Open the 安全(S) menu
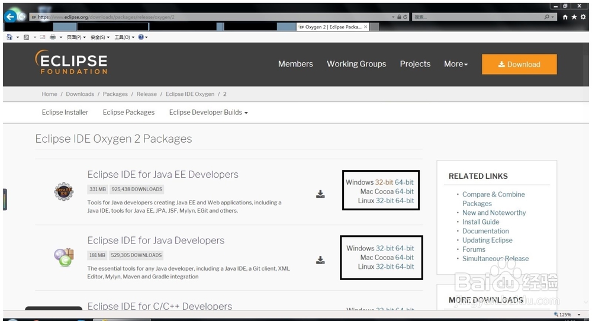The image size is (592, 321). (100, 37)
